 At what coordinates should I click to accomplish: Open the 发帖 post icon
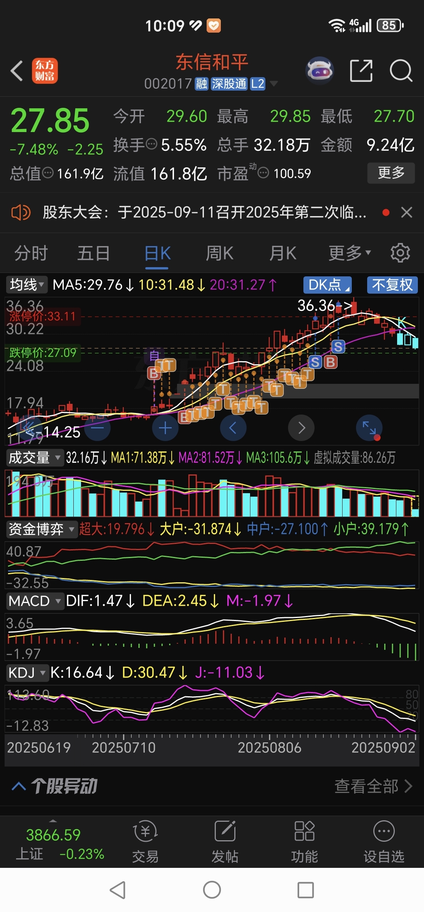pos(225,842)
